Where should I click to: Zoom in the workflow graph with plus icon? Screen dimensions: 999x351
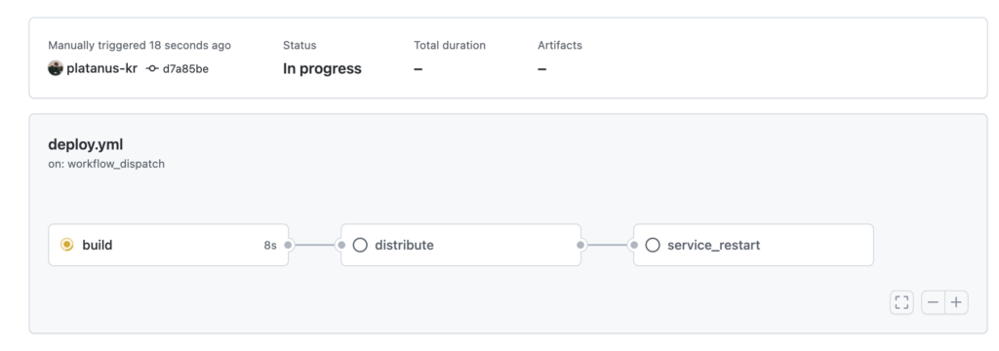click(x=956, y=302)
